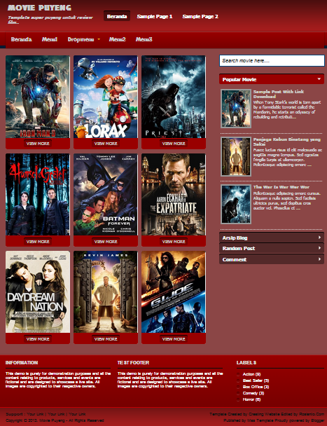Expand the Random Post section

click(x=272, y=248)
